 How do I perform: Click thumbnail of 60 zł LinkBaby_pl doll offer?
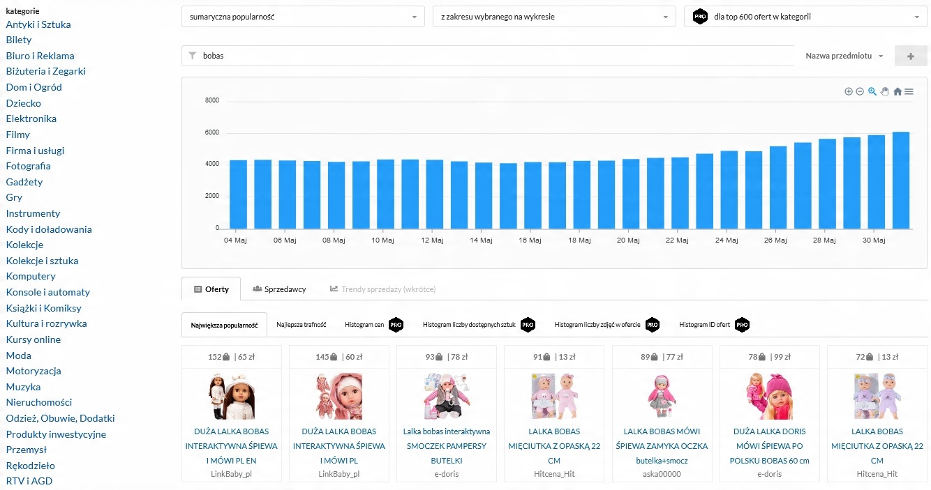(x=338, y=396)
